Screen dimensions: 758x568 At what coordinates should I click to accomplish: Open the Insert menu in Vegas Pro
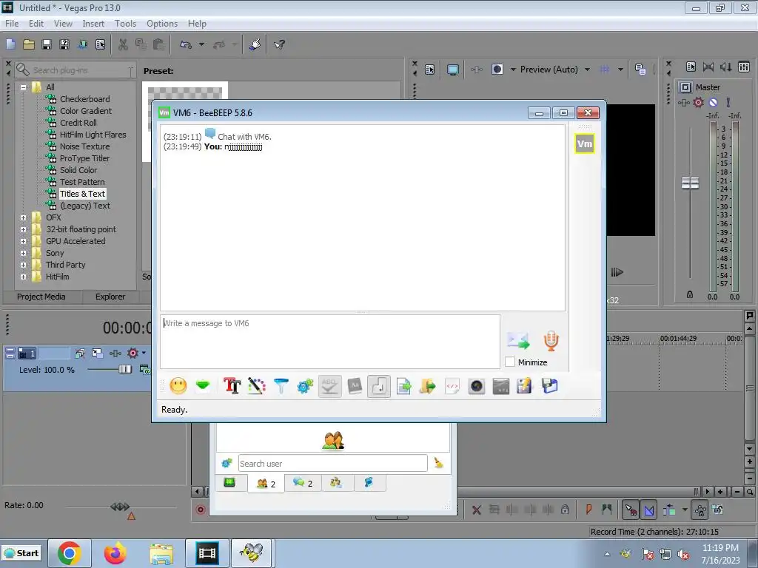tap(93, 23)
